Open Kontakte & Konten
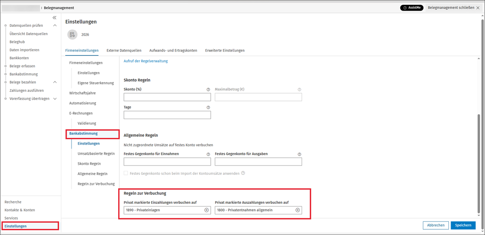485x235 pixels. click(20, 210)
